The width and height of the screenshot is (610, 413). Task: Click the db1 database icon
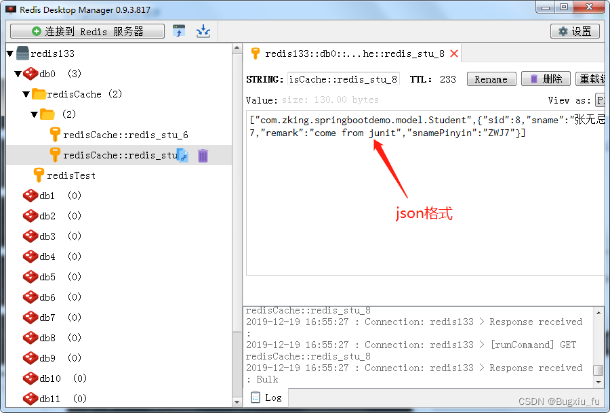coord(30,196)
